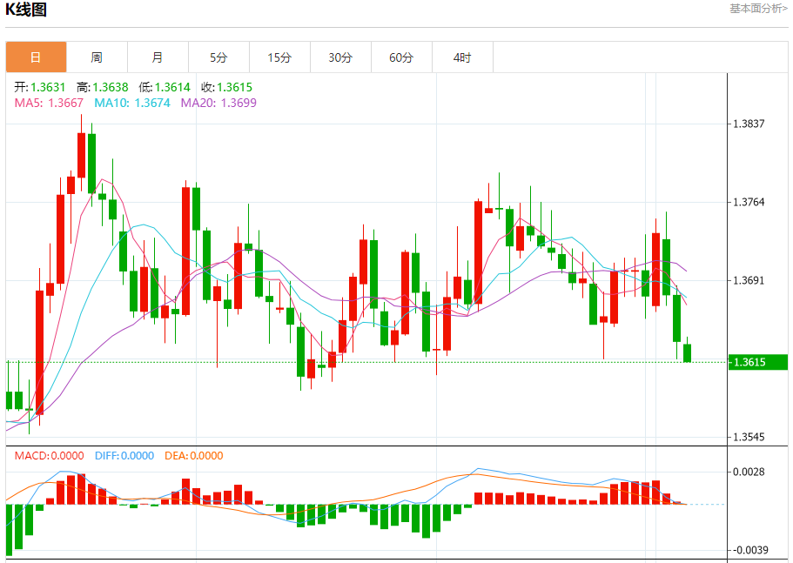Viewport: 793px width, 563px height.
Task: Click the high price 高:1.3638
Action: pos(103,87)
